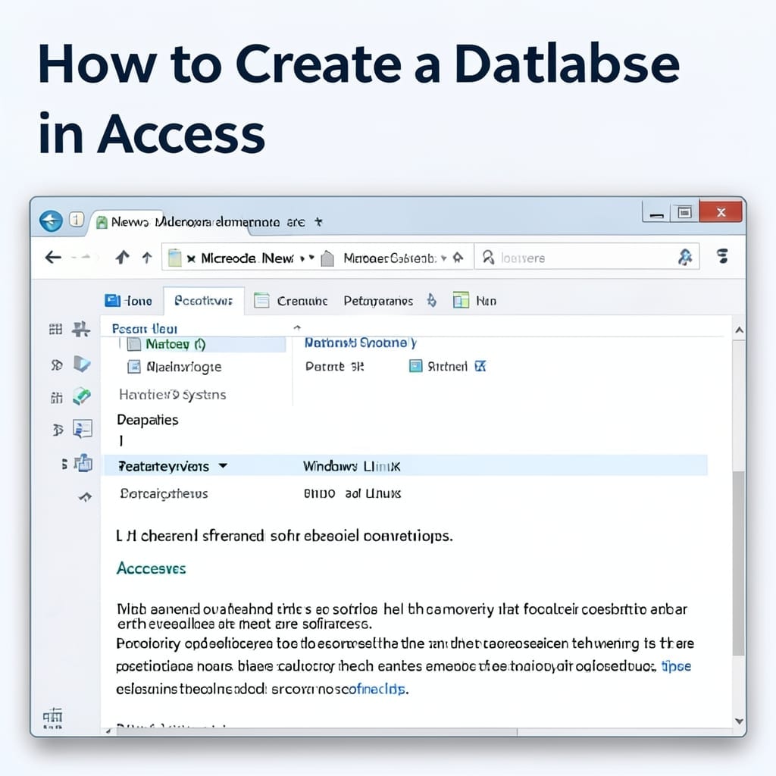Click the 'Windowy Llinux' cell in highlighted row

coord(352,466)
